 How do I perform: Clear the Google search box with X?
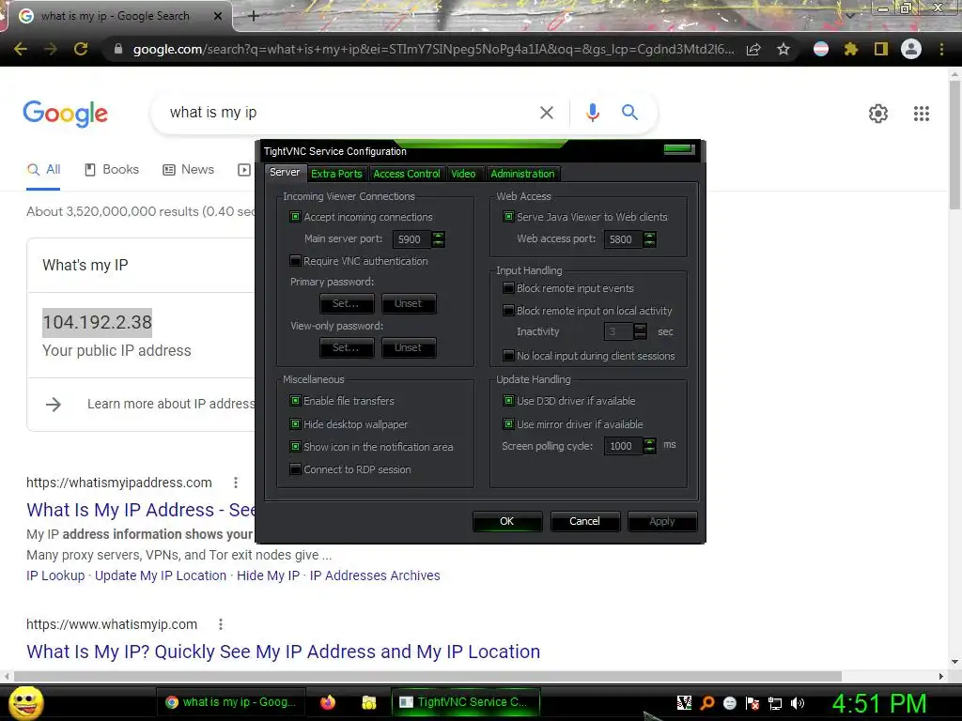point(546,113)
